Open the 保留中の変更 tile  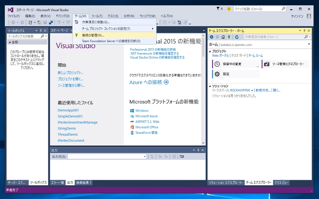click(236, 64)
